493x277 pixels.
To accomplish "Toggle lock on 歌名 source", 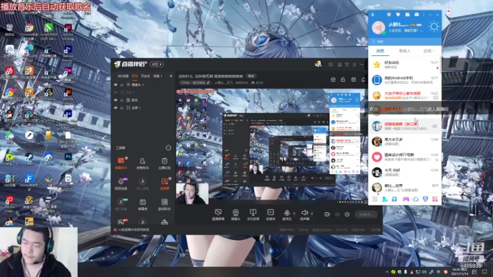I will [121, 100].
